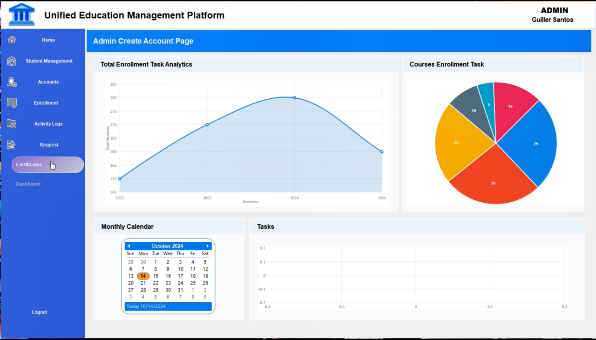Select October 27 in the calendar

click(x=131, y=290)
